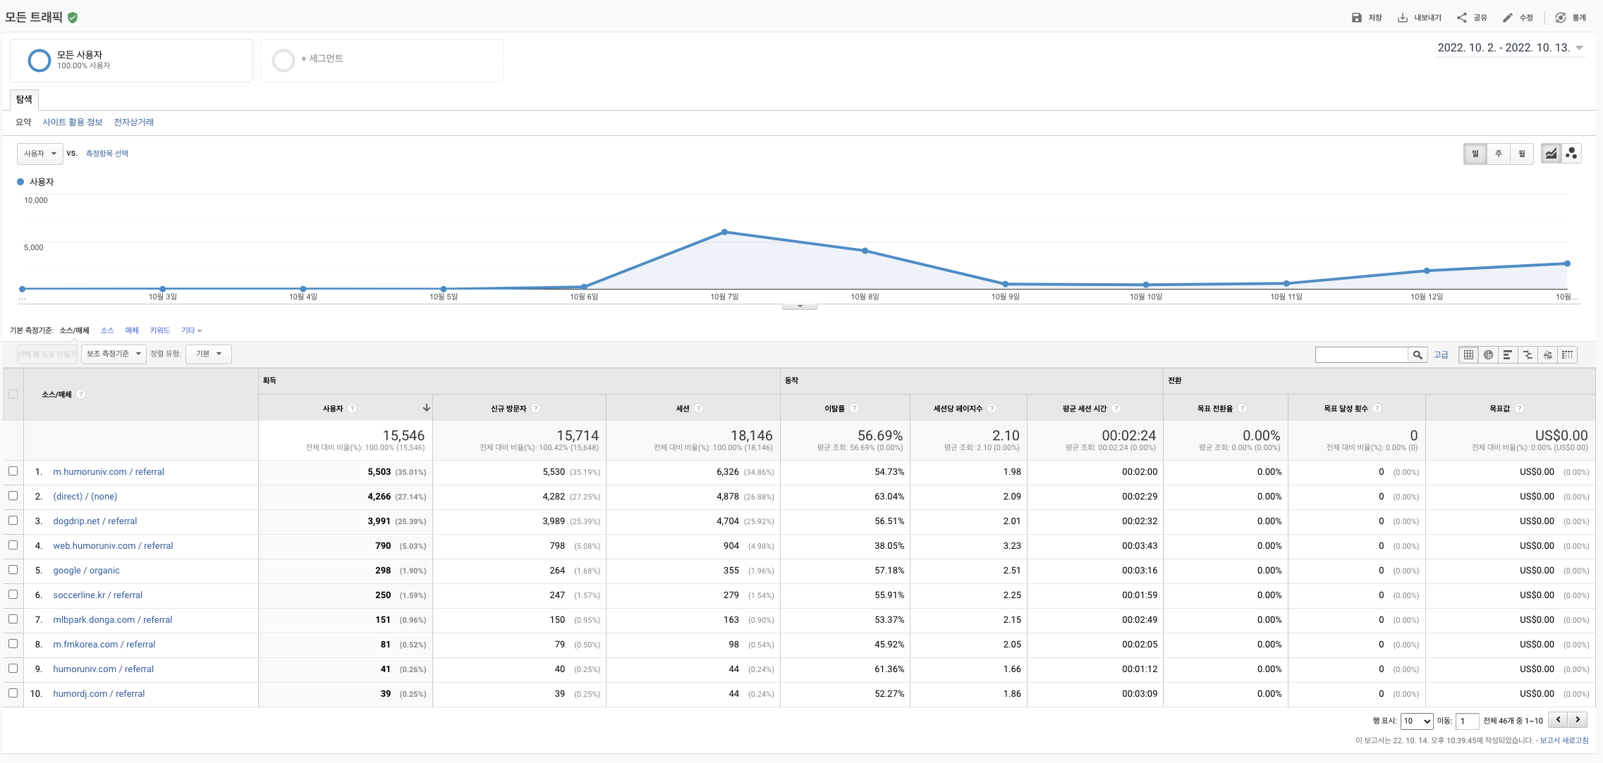Screen dimensions: 1603x763
Task: Switch to pie chart (percentage) view
Action: click(x=1488, y=355)
